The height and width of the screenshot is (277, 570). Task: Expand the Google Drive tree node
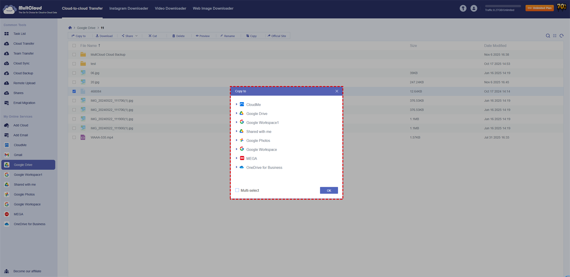(x=236, y=113)
